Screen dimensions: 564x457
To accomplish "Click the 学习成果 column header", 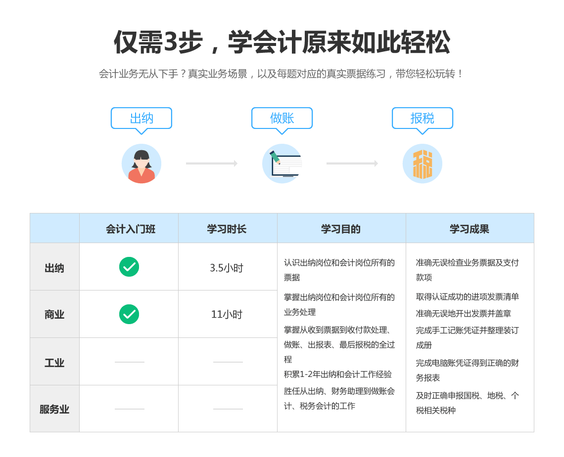I will pos(470,229).
